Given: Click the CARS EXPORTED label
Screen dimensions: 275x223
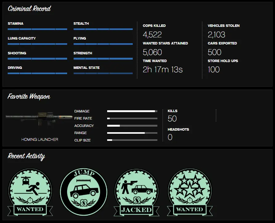Looking at the screenshot, I should [222, 43].
